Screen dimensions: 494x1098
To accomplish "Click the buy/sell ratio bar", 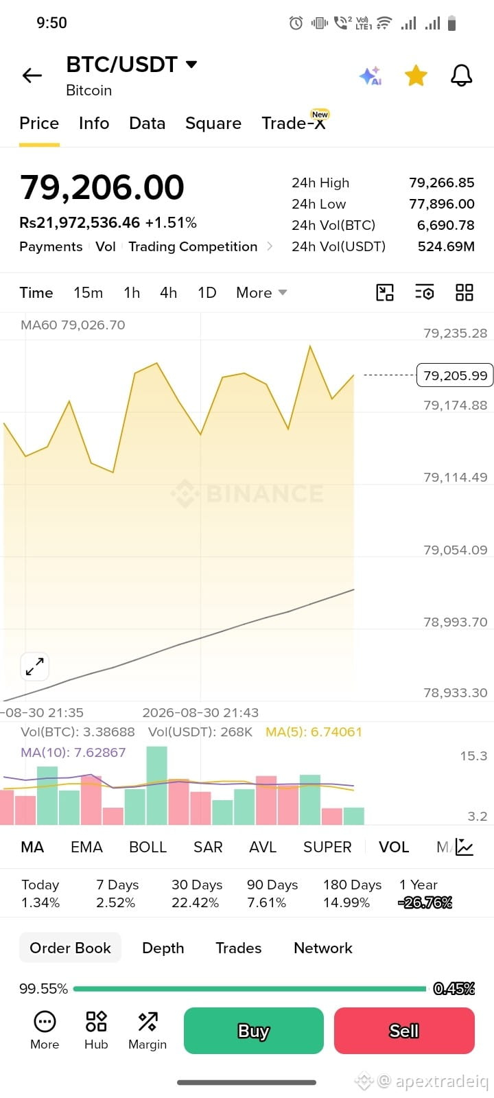I will [x=250, y=989].
